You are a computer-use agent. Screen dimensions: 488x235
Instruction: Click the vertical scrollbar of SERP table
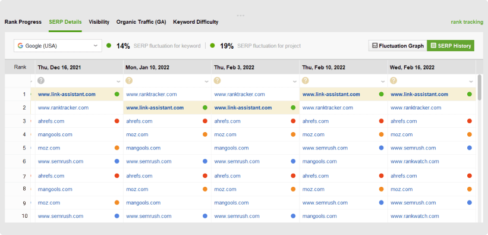pos(480,87)
